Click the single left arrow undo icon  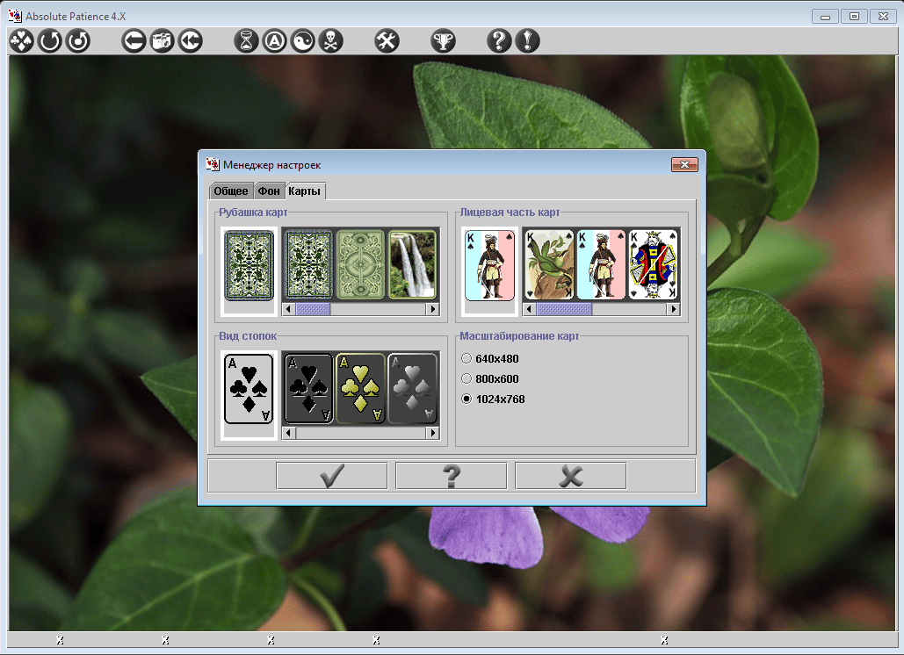tap(134, 40)
